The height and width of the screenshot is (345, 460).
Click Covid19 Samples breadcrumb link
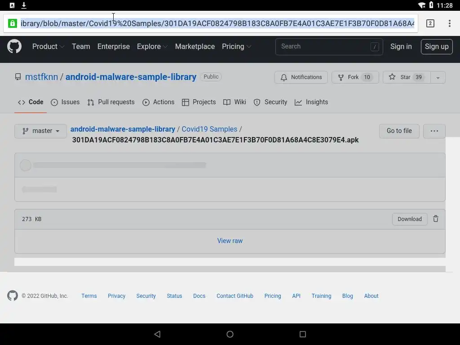(x=209, y=129)
